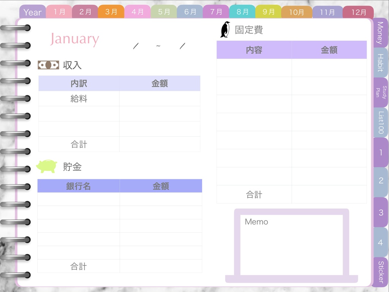Image resolution: width=389 pixels, height=292 pixels.
Task: Click the date slot before the tilde
Action: click(136, 45)
